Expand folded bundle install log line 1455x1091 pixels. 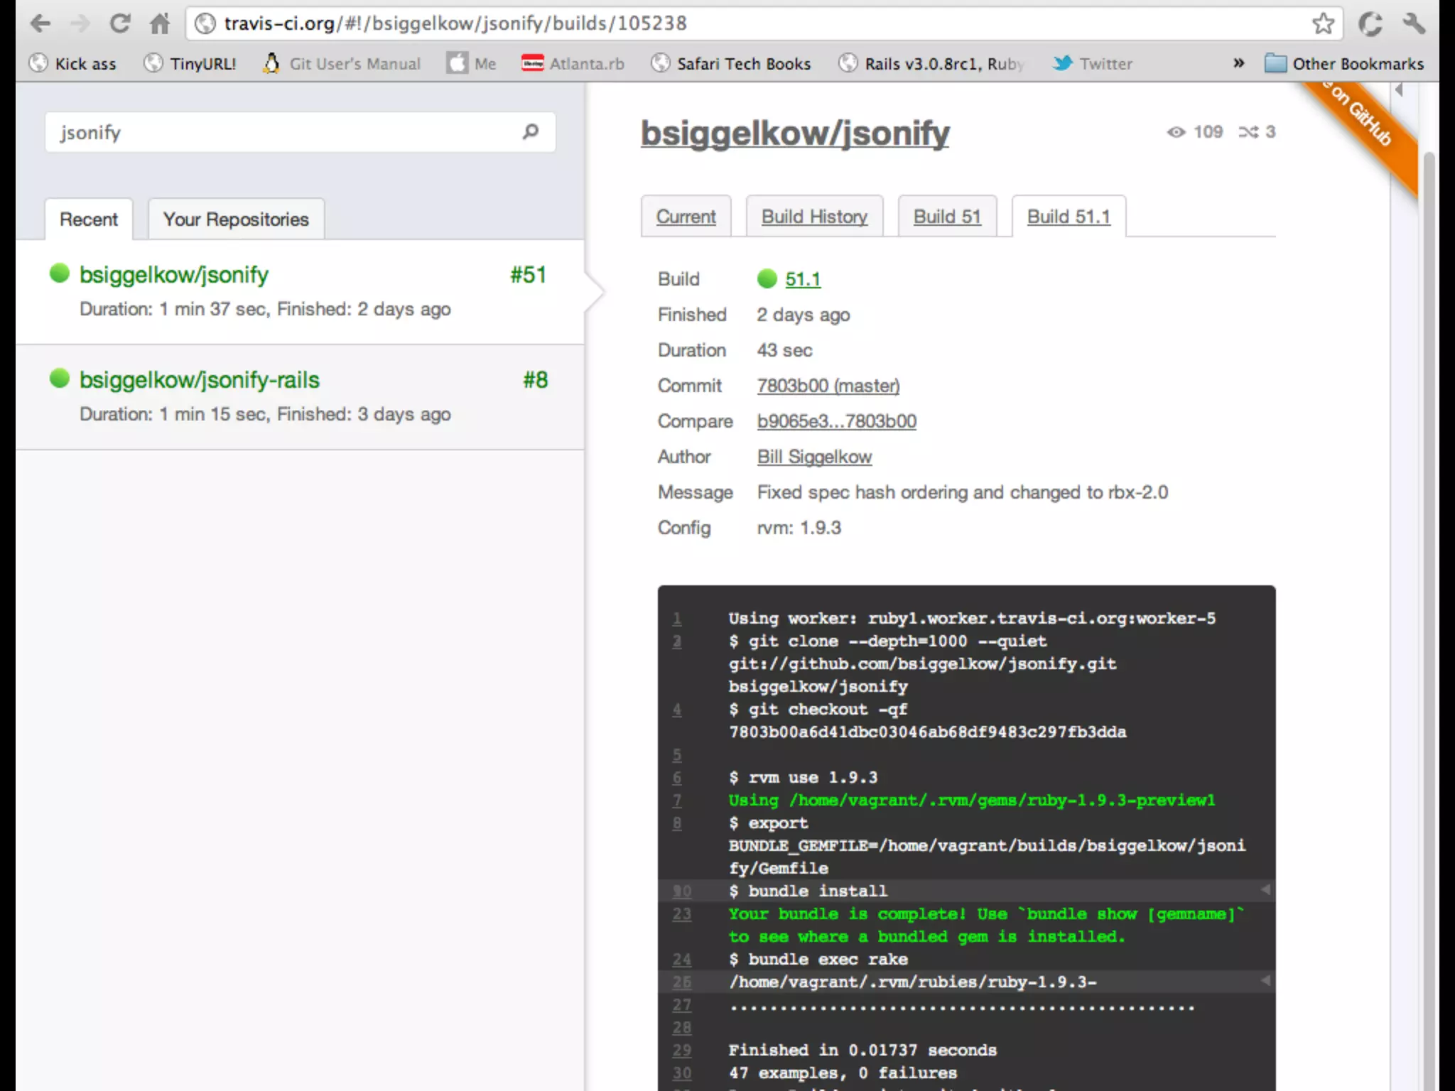click(x=1265, y=890)
